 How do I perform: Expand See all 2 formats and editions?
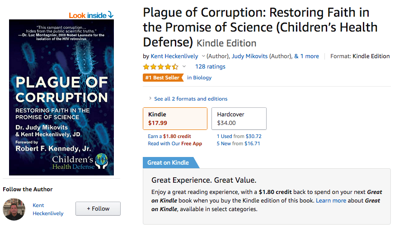coord(190,99)
